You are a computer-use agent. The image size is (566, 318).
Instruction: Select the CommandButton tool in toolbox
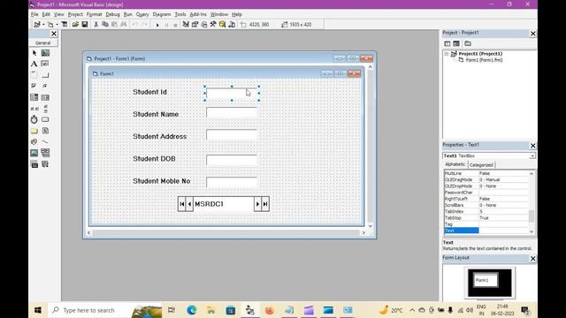click(x=45, y=75)
